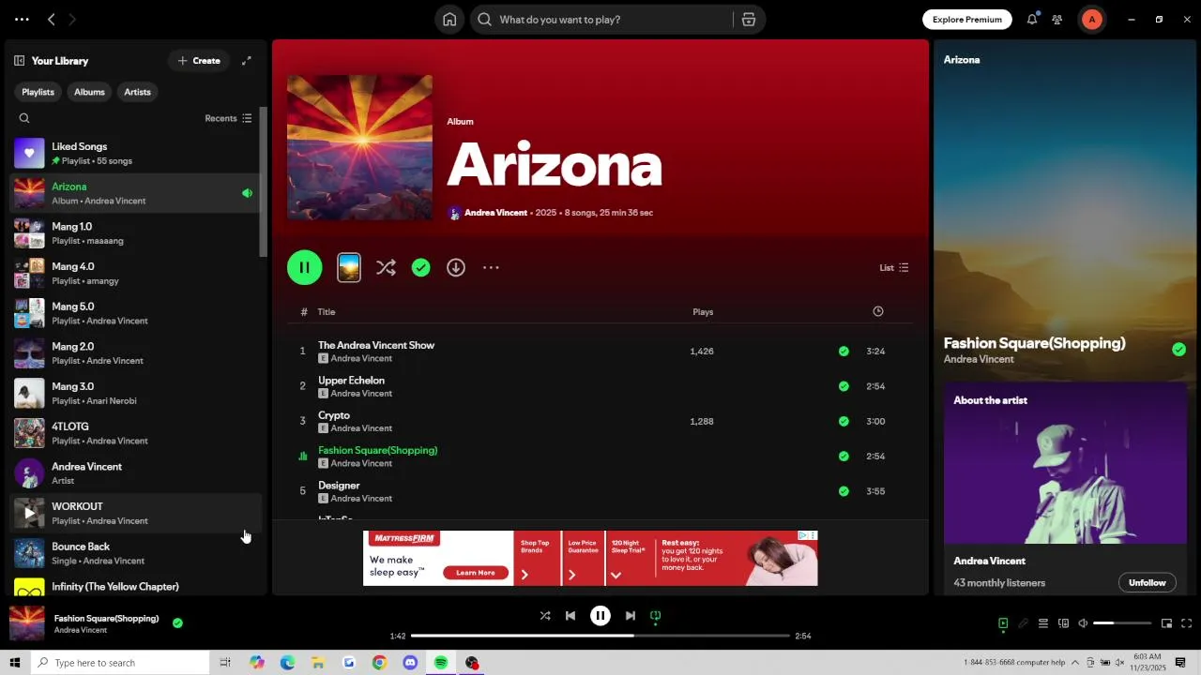Play Upper Echelon track

point(600,386)
